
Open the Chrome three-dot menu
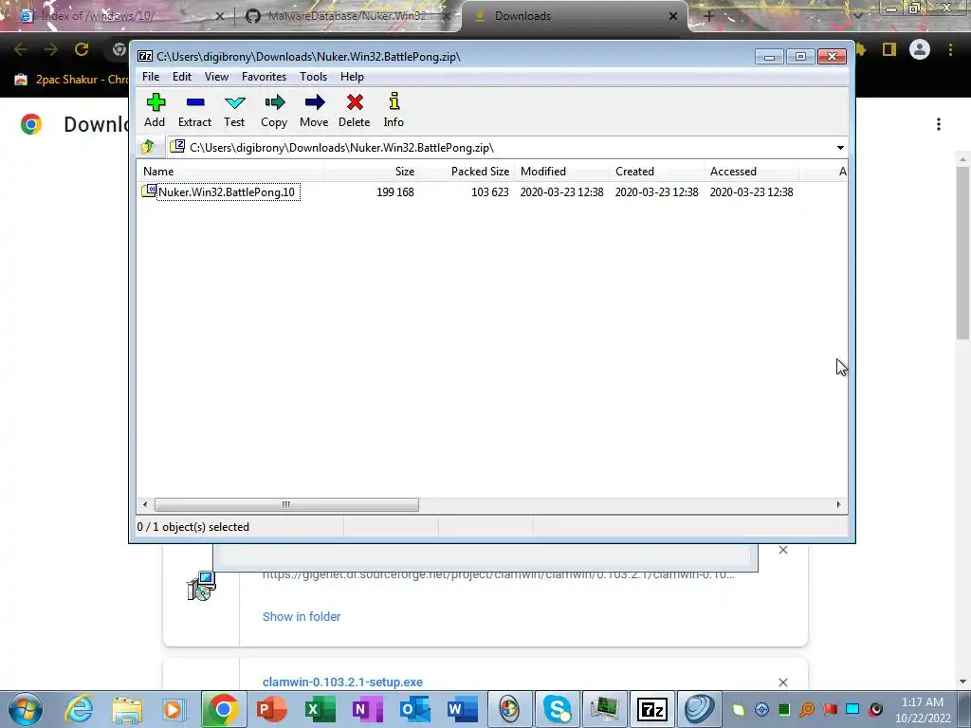point(950,49)
